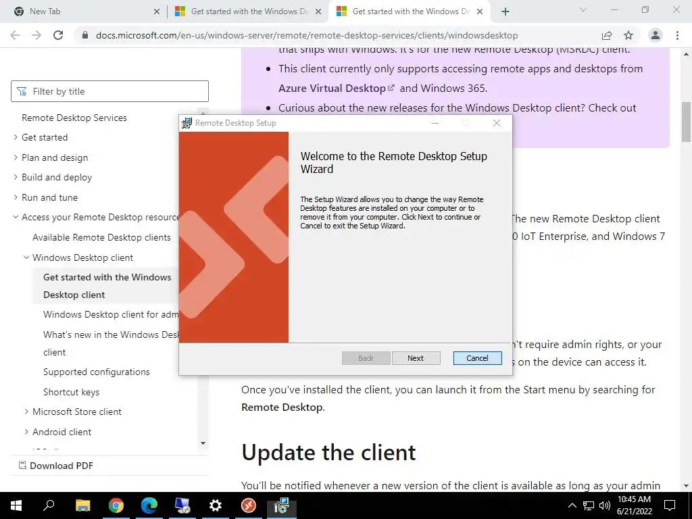
Task: Click the share page icon in address bar
Action: click(x=607, y=35)
